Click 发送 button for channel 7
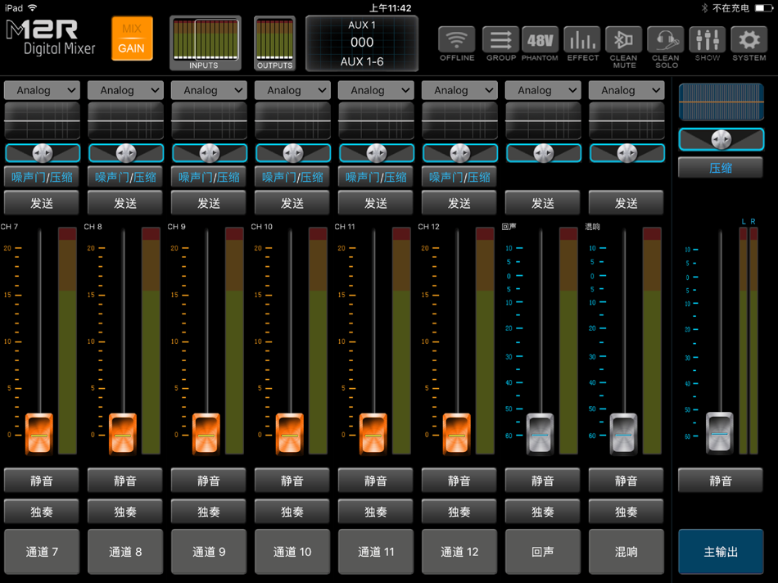Image resolution: width=778 pixels, height=583 pixels. 42,203
